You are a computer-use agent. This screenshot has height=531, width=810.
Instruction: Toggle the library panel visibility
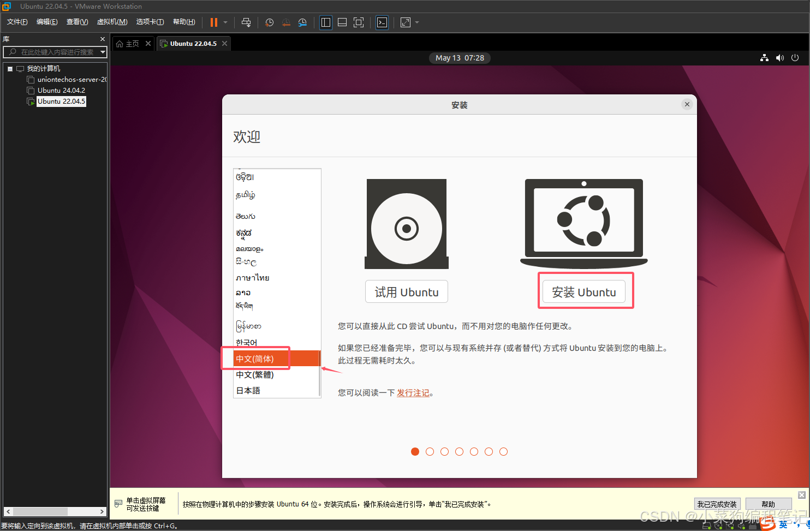(326, 22)
